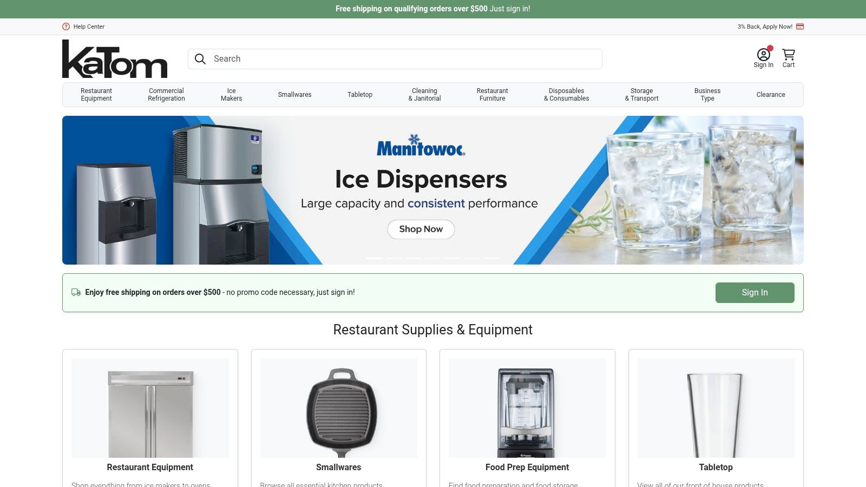Open the Tabletop navigation menu
866x487 pixels.
pos(360,95)
